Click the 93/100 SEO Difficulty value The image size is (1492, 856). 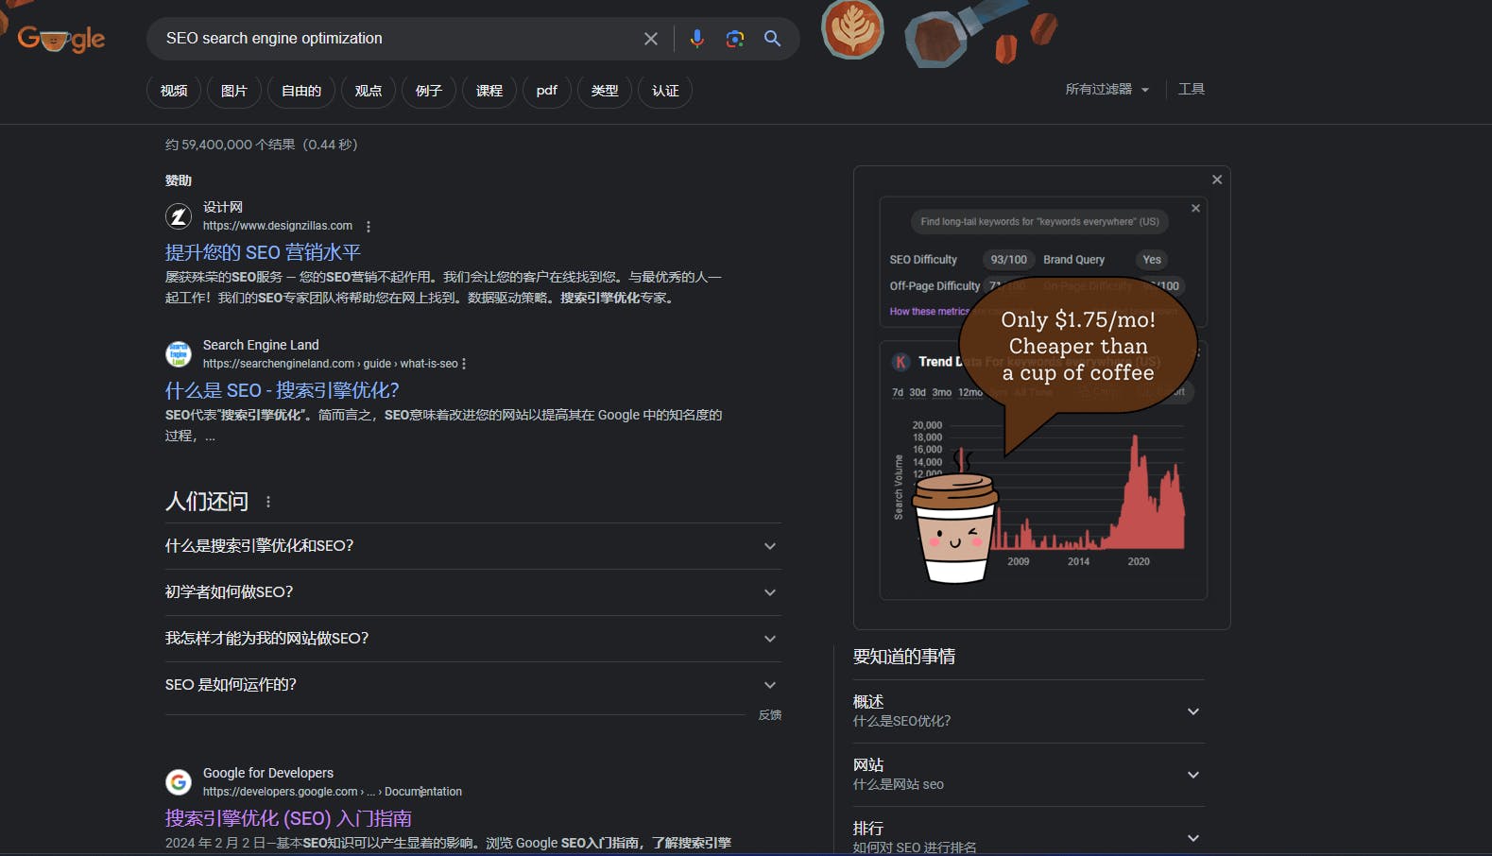point(1008,260)
